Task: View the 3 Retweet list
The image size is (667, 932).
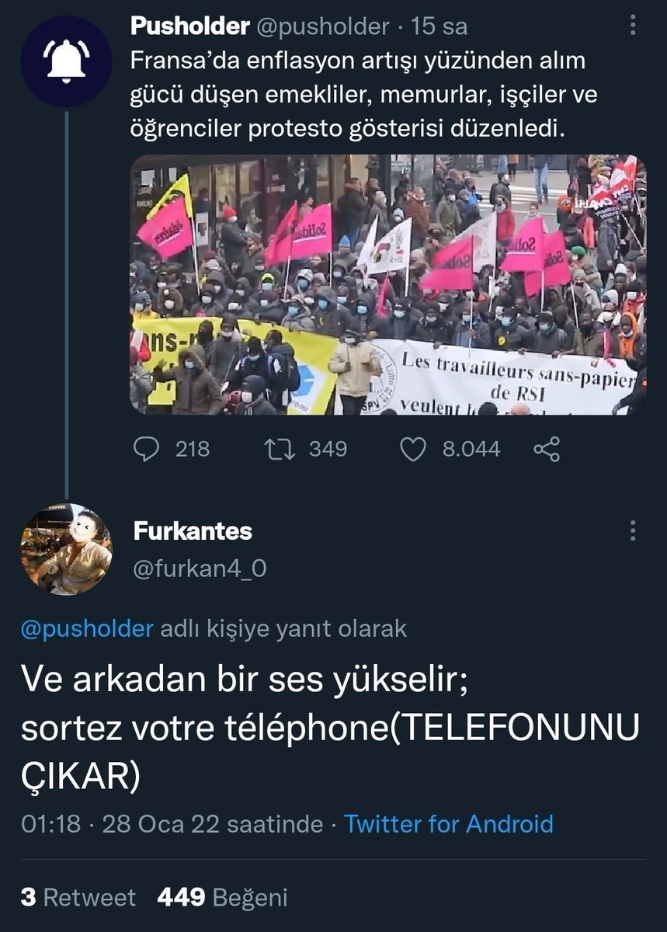Action: (78, 898)
